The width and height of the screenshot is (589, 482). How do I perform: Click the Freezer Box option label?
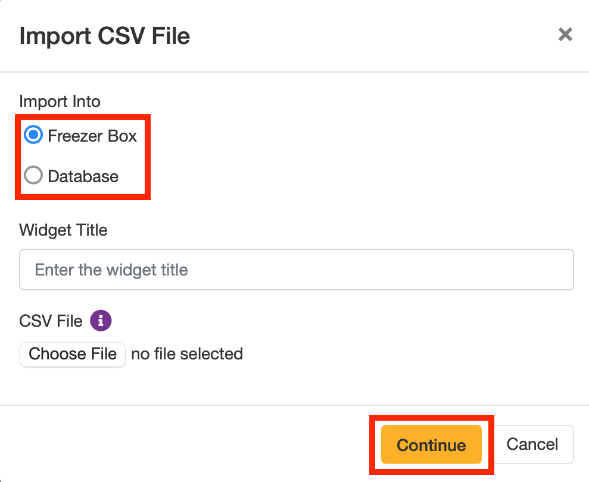[x=92, y=136]
